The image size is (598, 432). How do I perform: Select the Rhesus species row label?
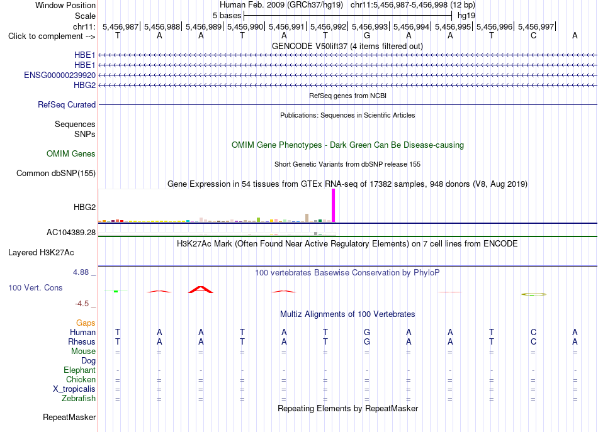pyautogui.click(x=82, y=341)
